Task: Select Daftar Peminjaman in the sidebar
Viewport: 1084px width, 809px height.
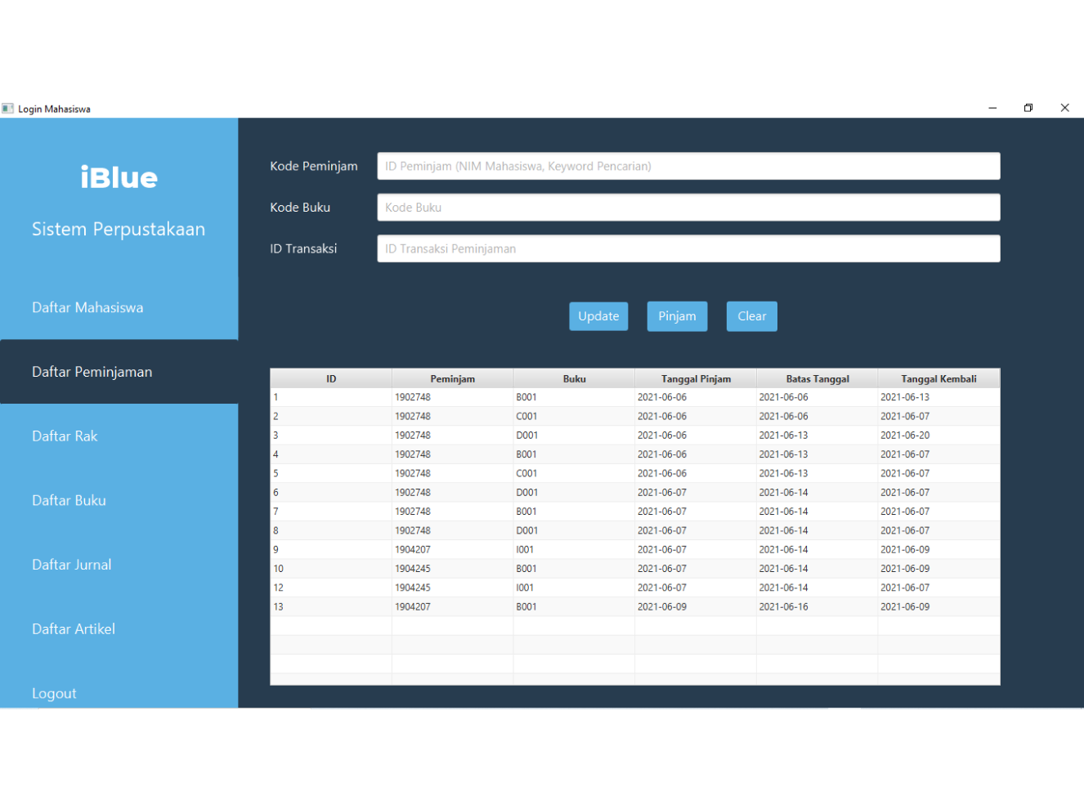Action: pos(92,372)
